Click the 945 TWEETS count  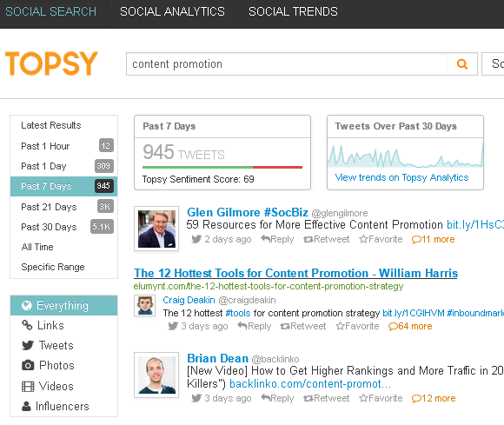(x=183, y=152)
